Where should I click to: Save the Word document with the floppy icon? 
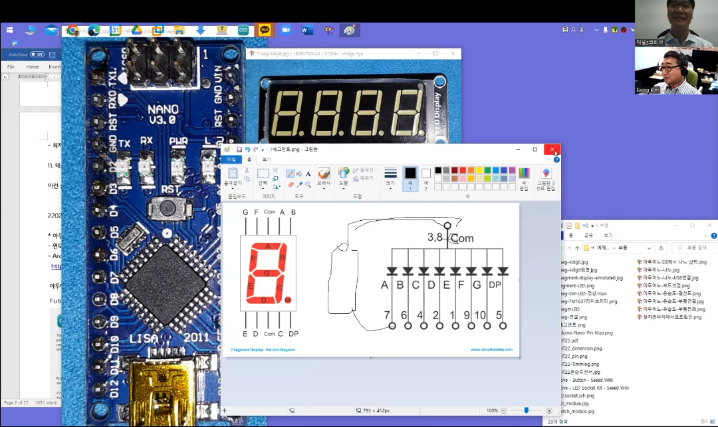point(53,55)
